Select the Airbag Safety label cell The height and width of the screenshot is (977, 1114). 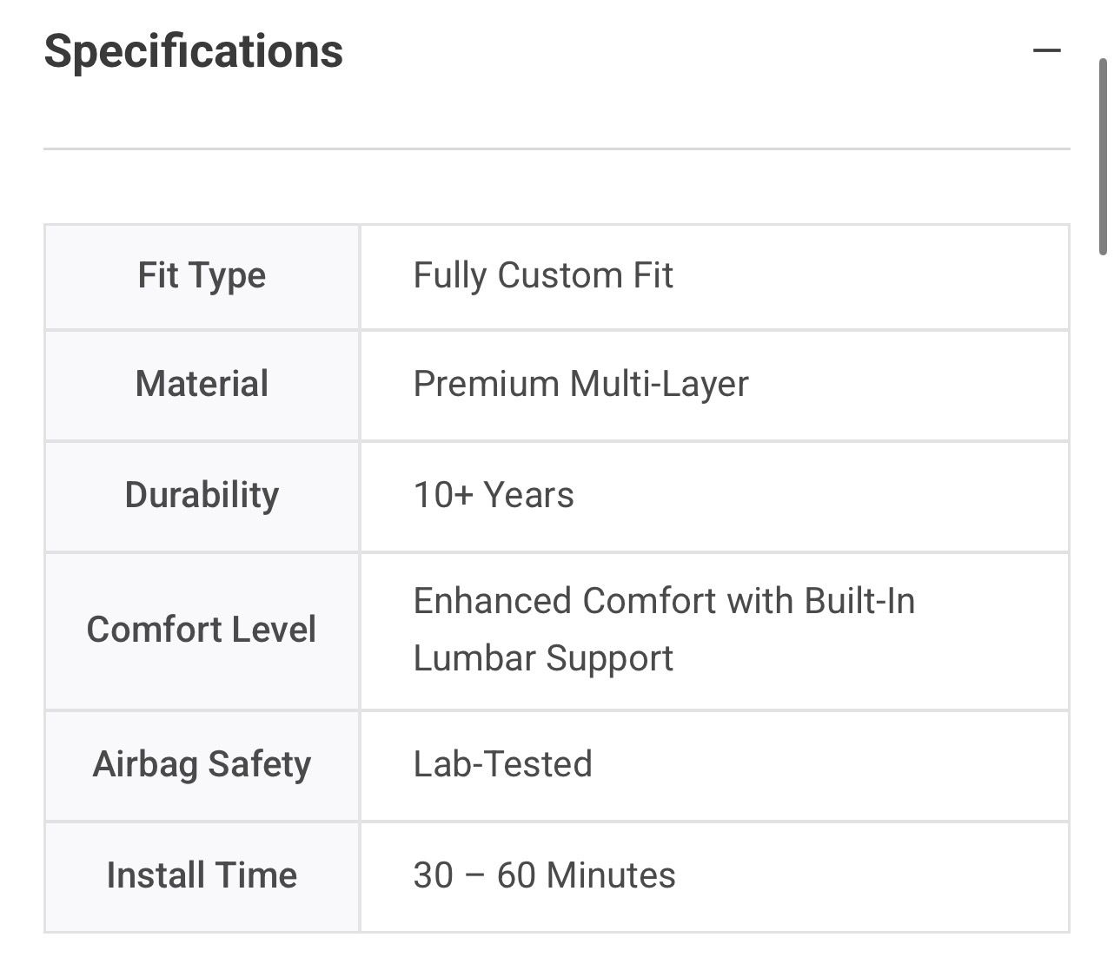(202, 764)
